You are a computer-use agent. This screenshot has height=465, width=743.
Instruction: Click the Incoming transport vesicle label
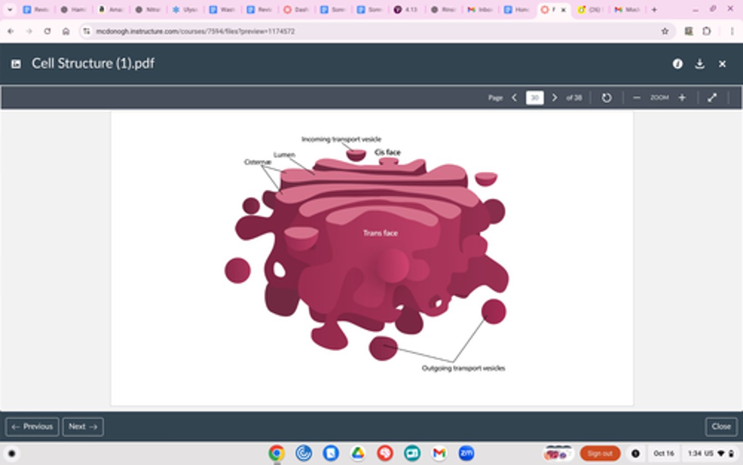pyautogui.click(x=341, y=139)
